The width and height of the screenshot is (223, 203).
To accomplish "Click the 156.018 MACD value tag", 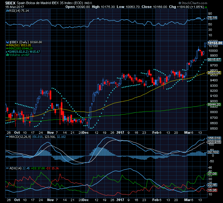I will click(214, 138).
